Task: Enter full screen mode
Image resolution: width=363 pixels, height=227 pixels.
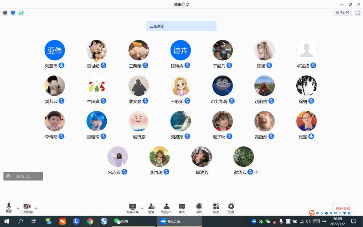Action: tap(357, 13)
